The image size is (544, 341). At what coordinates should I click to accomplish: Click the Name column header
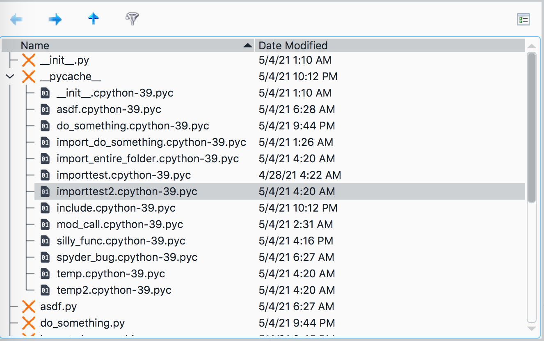coord(35,45)
